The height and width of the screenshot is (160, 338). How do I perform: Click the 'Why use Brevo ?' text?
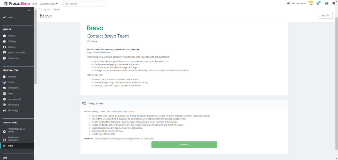[95, 75]
